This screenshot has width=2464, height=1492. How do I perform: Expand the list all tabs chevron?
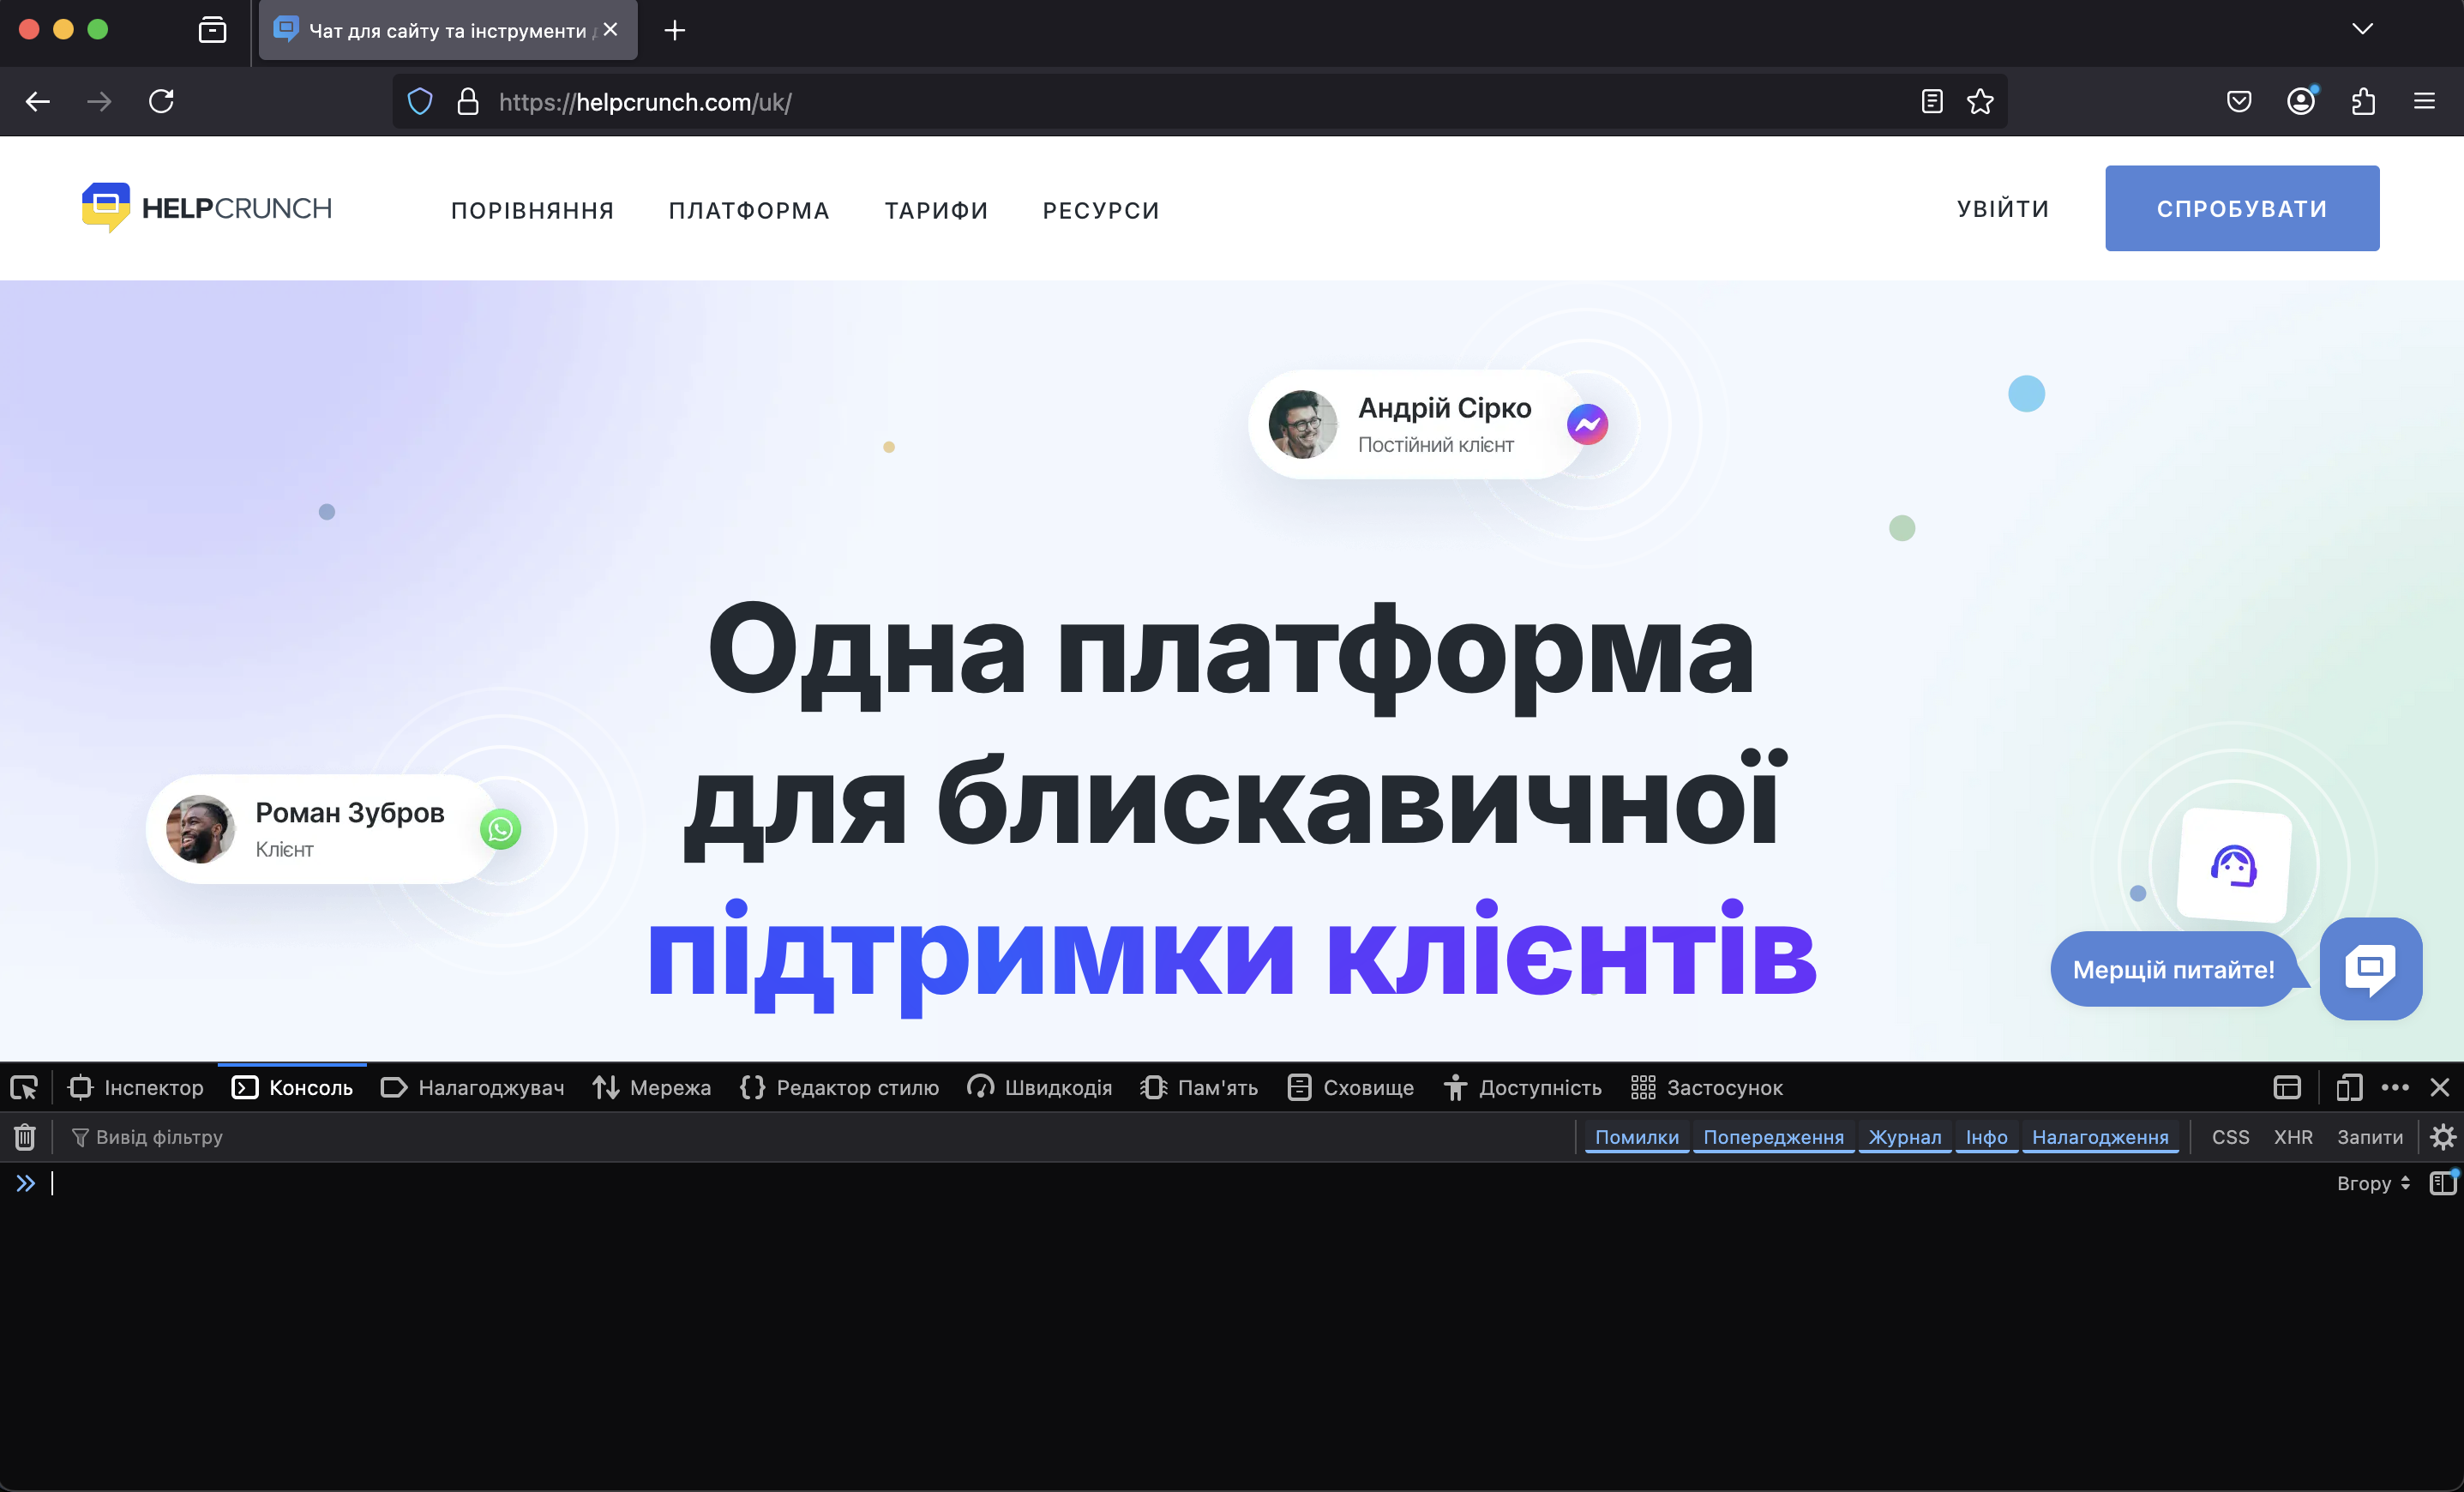coord(2362,29)
